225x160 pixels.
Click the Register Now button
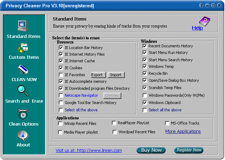coord(189,150)
